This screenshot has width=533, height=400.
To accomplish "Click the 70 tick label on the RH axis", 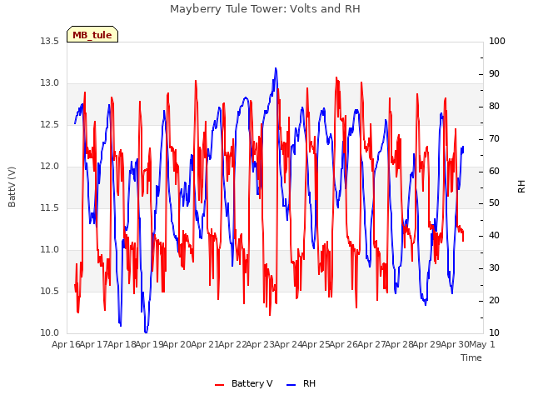I will pos(494,139).
